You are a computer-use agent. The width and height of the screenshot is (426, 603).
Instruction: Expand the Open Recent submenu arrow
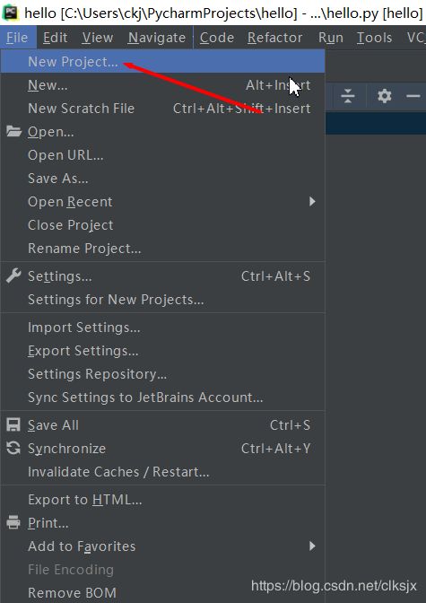312,202
